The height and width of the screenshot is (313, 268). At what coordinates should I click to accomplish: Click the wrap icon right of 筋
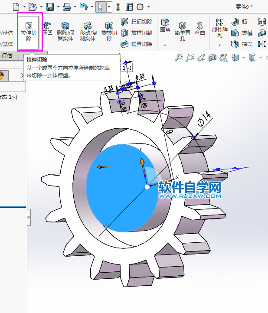coord(262,22)
